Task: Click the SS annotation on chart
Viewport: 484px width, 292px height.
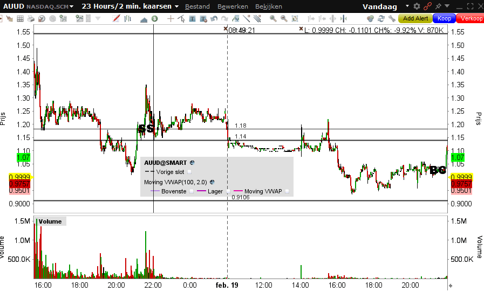Action: (x=146, y=129)
